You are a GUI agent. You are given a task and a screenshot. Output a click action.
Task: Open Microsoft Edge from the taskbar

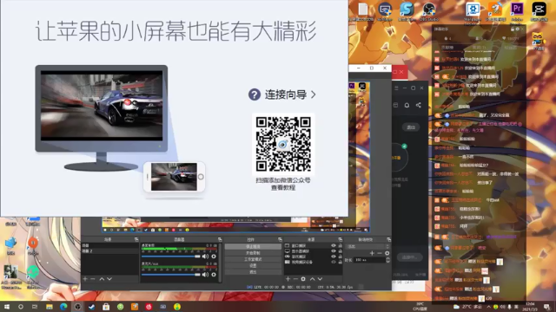[x=63, y=307]
